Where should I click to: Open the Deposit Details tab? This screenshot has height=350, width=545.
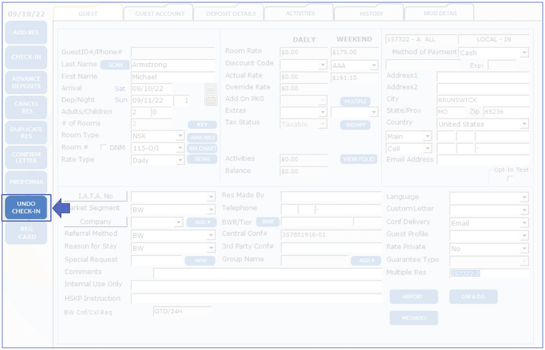tap(231, 14)
